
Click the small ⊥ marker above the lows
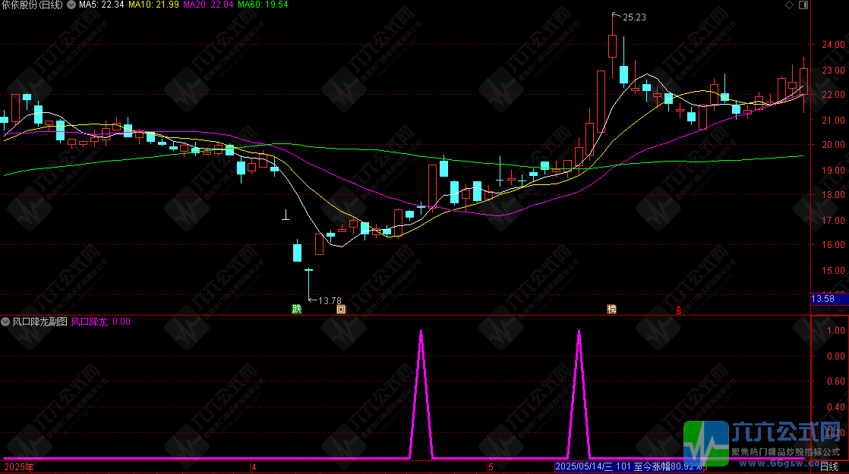pyautogui.click(x=286, y=215)
